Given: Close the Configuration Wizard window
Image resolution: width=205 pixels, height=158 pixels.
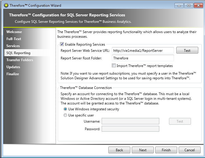Looking at the screenshot, I should coord(198,6).
